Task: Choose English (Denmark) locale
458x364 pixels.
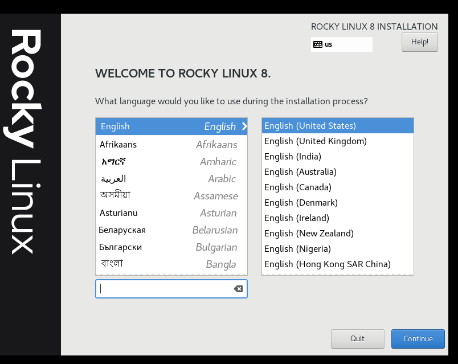Action: pos(338,203)
